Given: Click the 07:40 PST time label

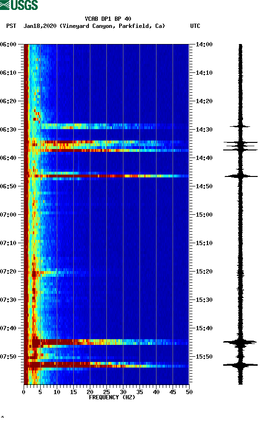Looking at the screenshot, I should coord(8,328).
